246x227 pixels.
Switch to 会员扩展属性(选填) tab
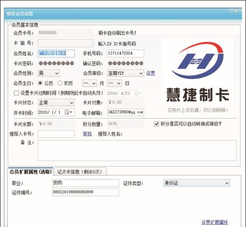pyautogui.click(x=30, y=172)
